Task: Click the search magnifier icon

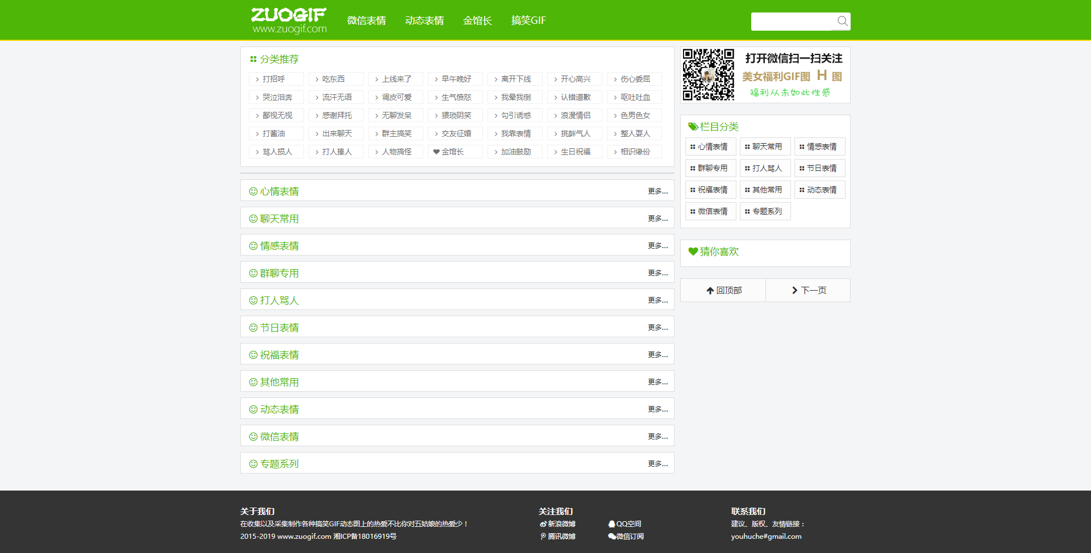Action: [842, 22]
